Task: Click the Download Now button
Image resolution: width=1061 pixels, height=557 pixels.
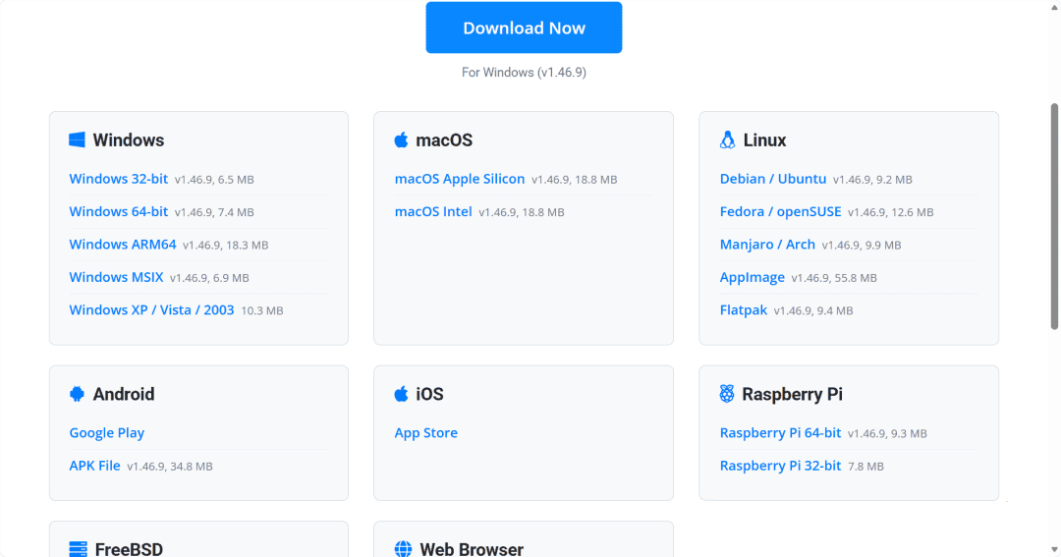Action: (524, 28)
